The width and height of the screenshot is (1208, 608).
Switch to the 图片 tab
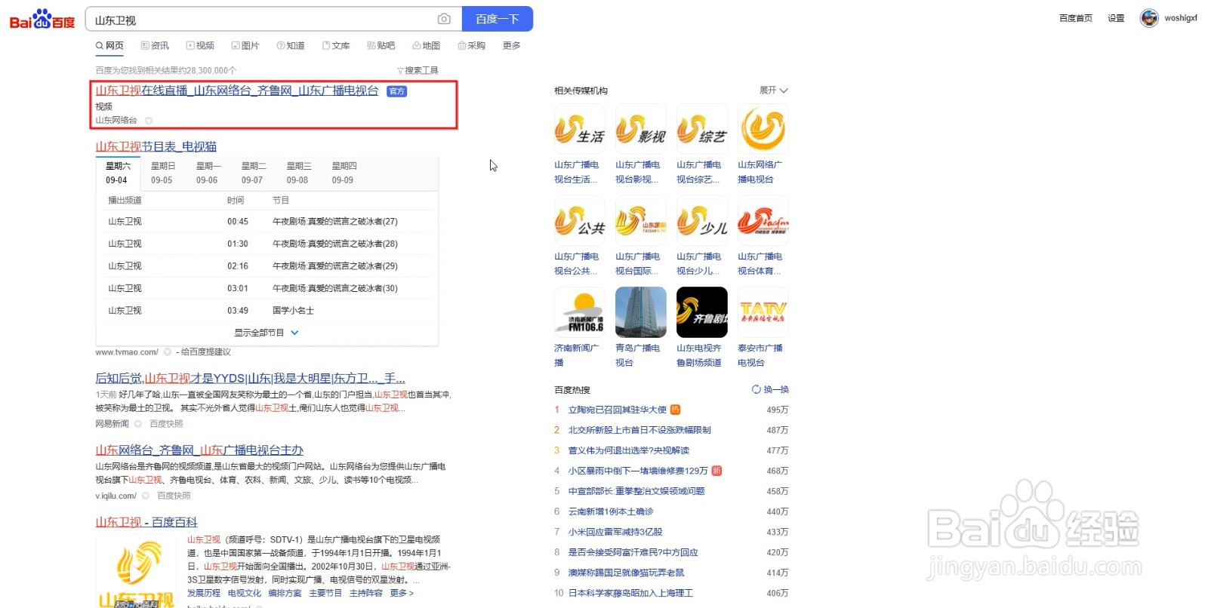tap(245, 45)
